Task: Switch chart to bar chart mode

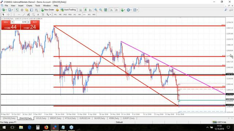Action: (80, 10)
